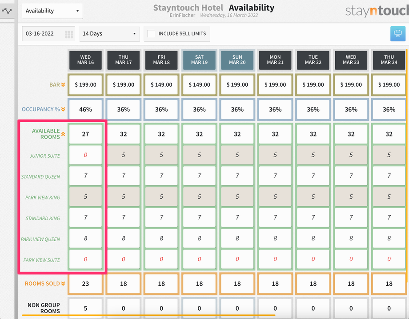
Task: Click the ErinFischer user name
Action: (x=182, y=16)
